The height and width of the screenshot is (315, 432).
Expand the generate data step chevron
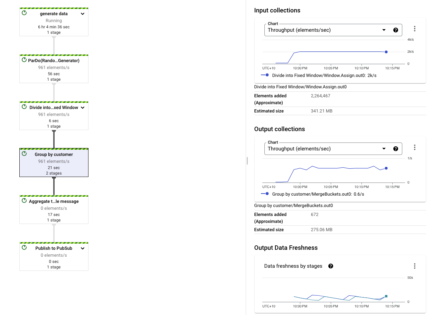[x=83, y=14]
